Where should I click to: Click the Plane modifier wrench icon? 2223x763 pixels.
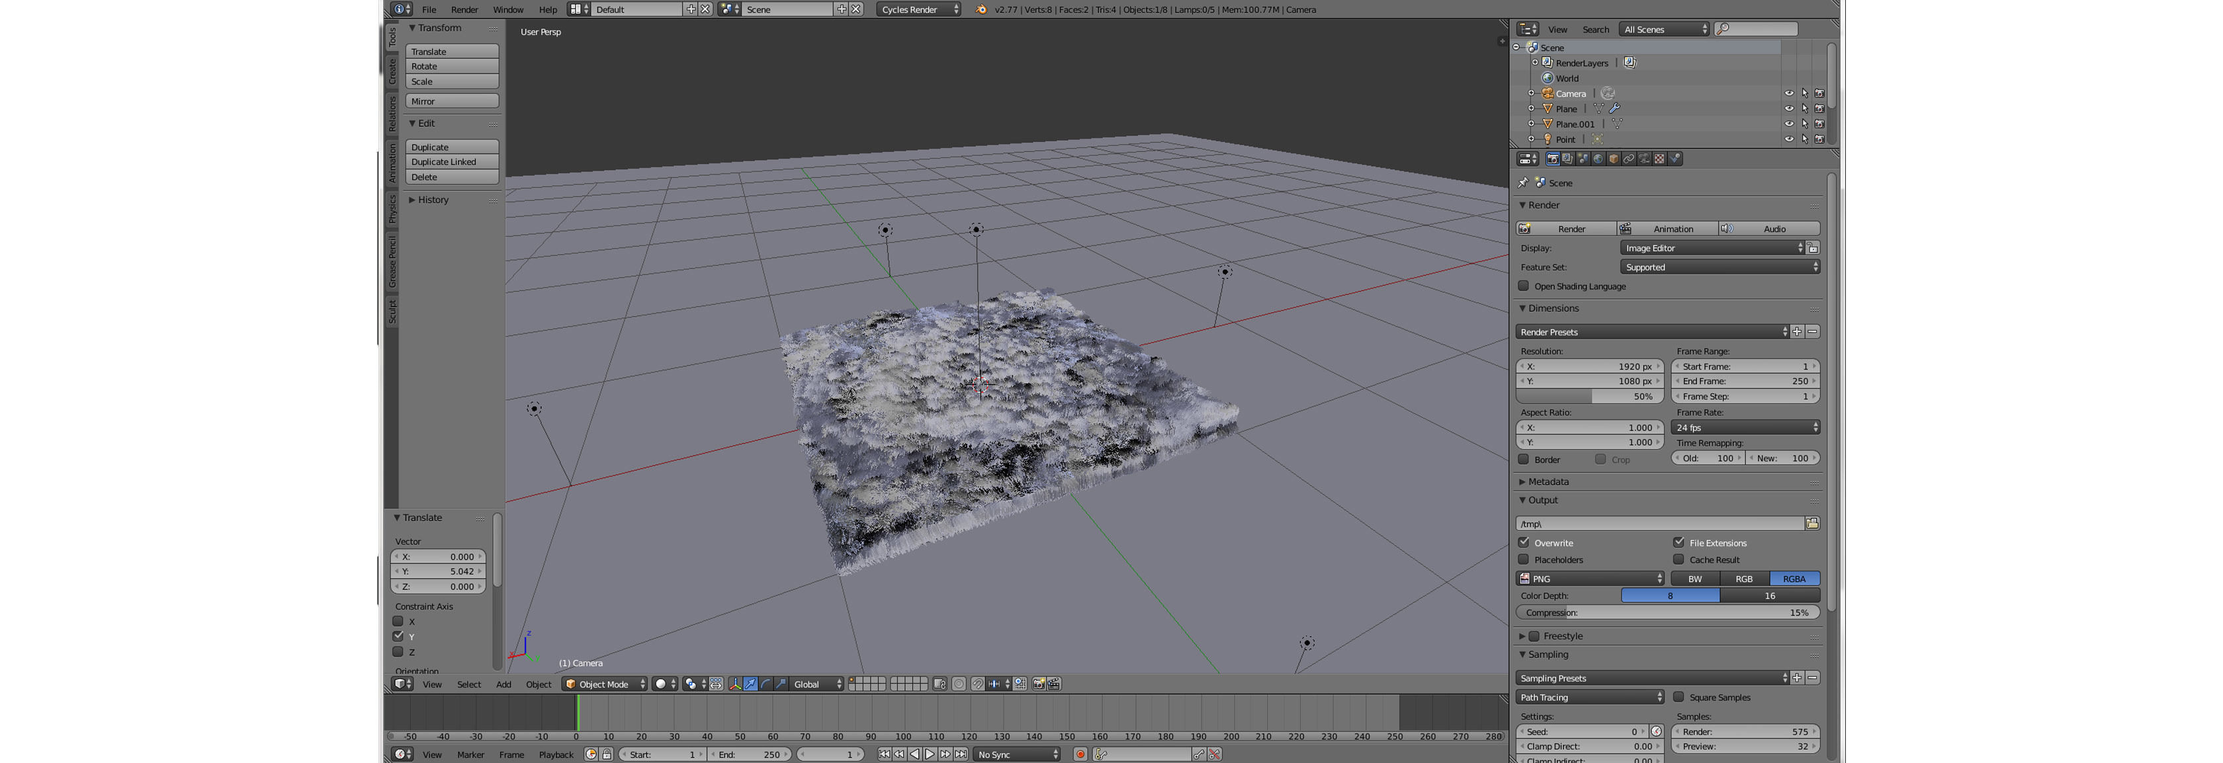point(1614,108)
